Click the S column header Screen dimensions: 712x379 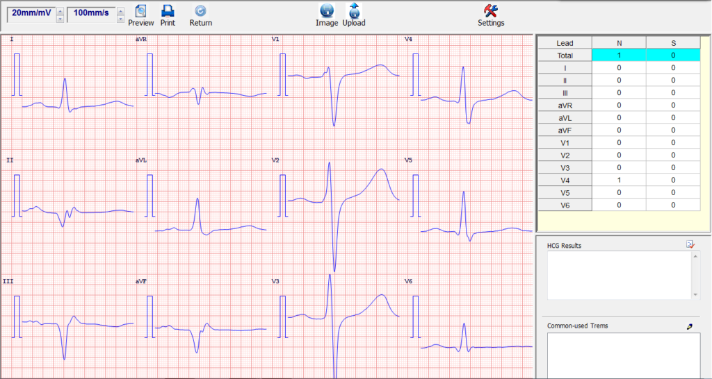(x=673, y=43)
